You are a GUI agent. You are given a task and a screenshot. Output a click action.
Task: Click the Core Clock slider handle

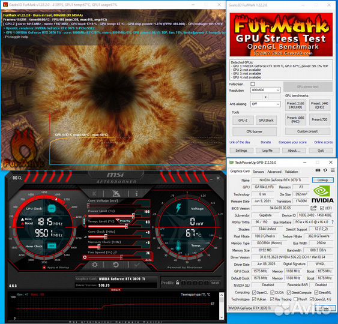click(106, 236)
